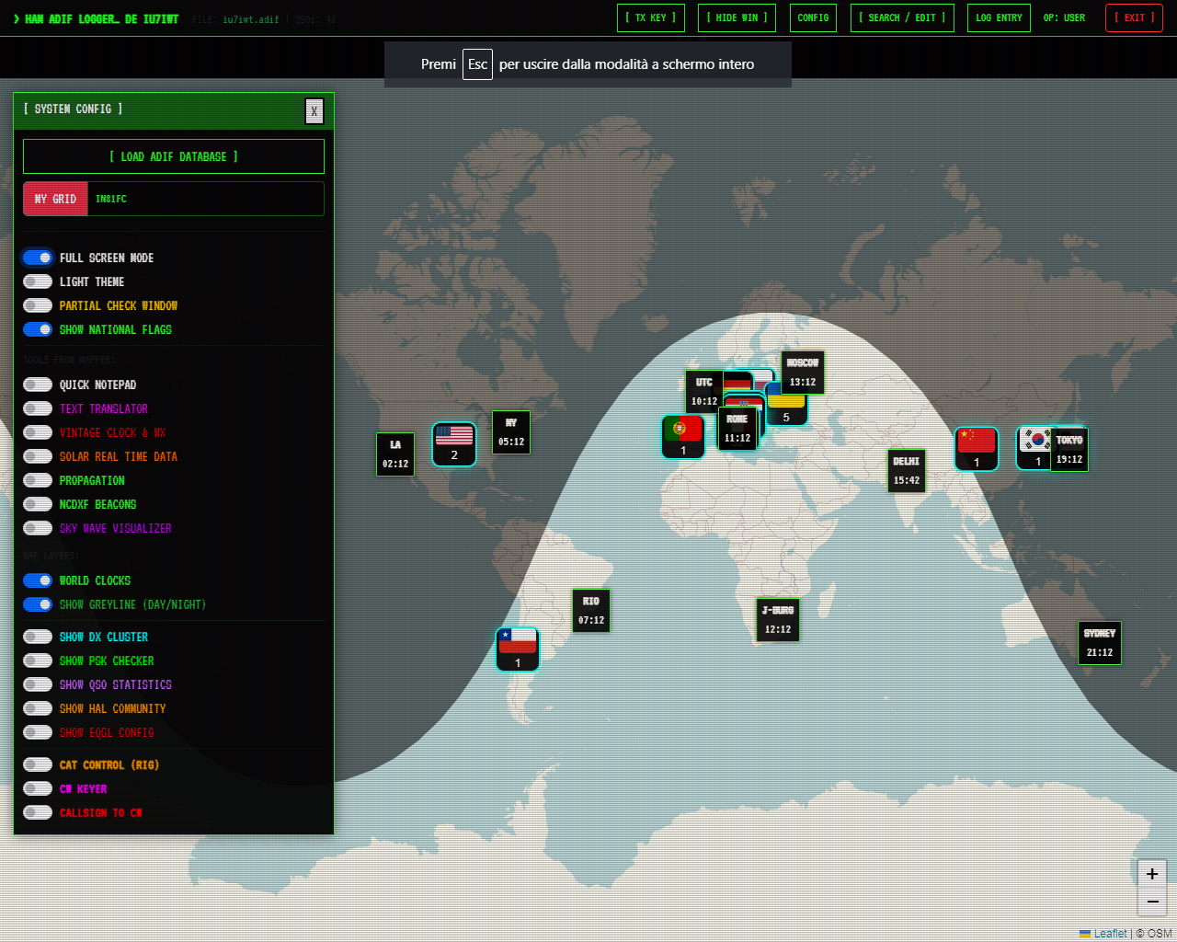Open the Config menu in header

pos(813,17)
